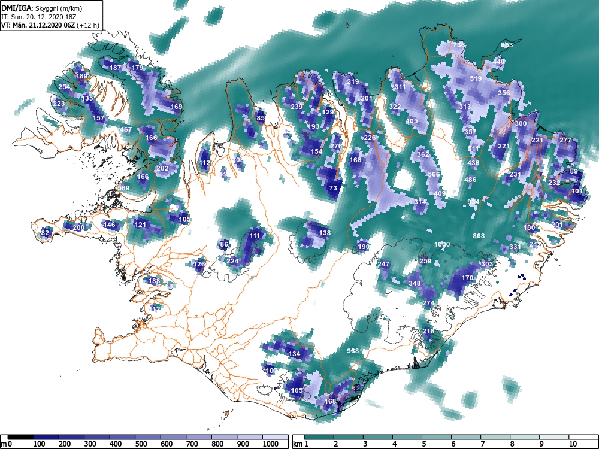Click the visibility value '277' on the map
This screenshot has width=599, height=449.
coord(565,140)
